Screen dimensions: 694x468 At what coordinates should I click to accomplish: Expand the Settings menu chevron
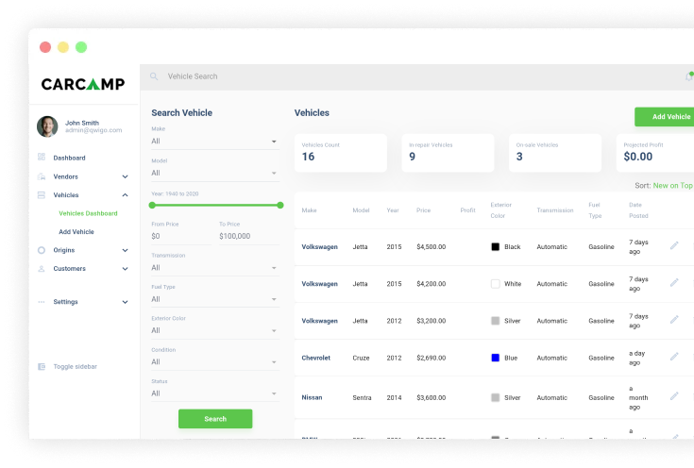point(126,302)
